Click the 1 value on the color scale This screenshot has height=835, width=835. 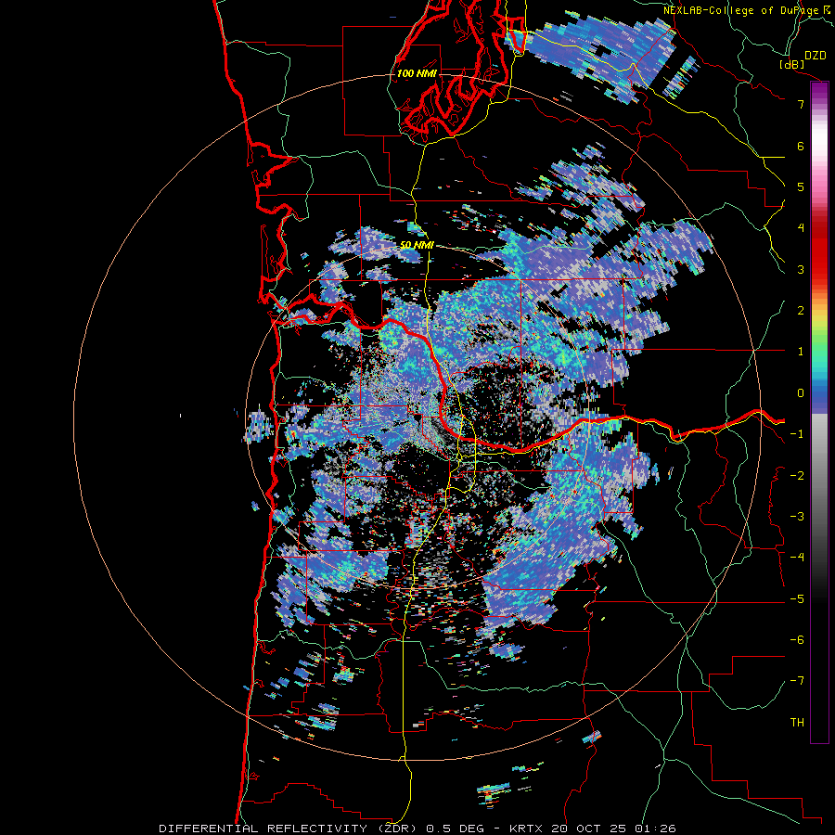[x=801, y=352]
